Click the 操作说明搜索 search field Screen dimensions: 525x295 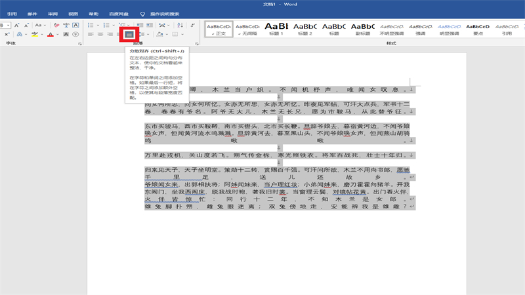[x=165, y=14]
